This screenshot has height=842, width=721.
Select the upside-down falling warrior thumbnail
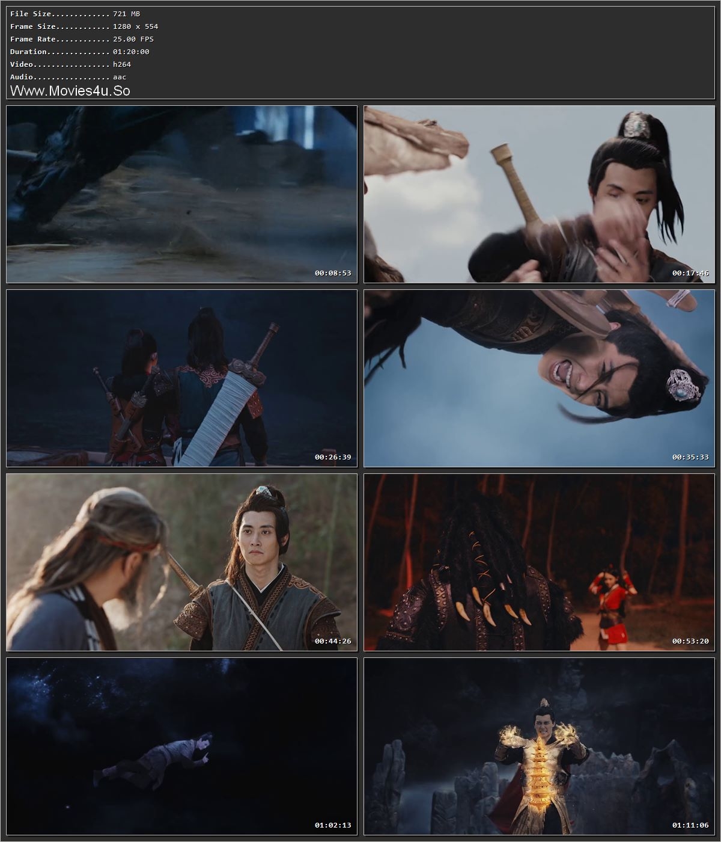pos(538,379)
